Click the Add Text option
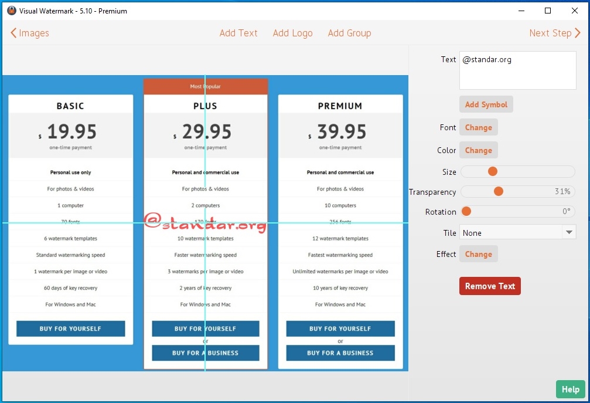The height and width of the screenshot is (403, 590). coord(238,33)
